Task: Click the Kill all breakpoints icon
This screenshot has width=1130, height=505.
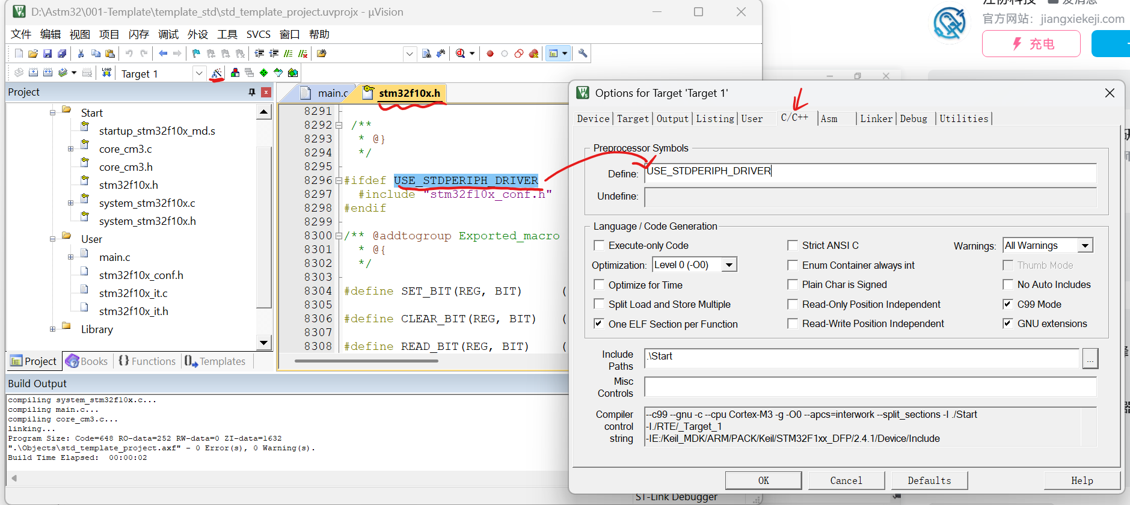Action: tap(533, 54)
